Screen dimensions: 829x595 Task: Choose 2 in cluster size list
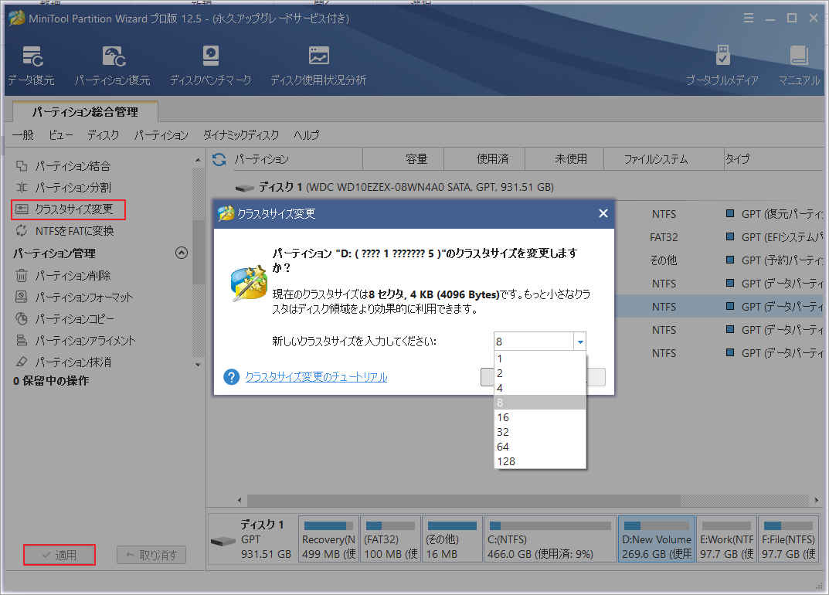540,373
